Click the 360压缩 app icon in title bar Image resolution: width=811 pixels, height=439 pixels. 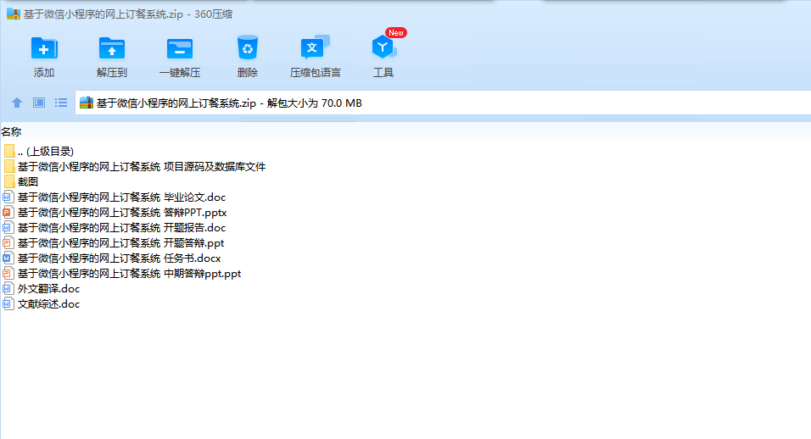pyautogui.click(x=14, y=14)
